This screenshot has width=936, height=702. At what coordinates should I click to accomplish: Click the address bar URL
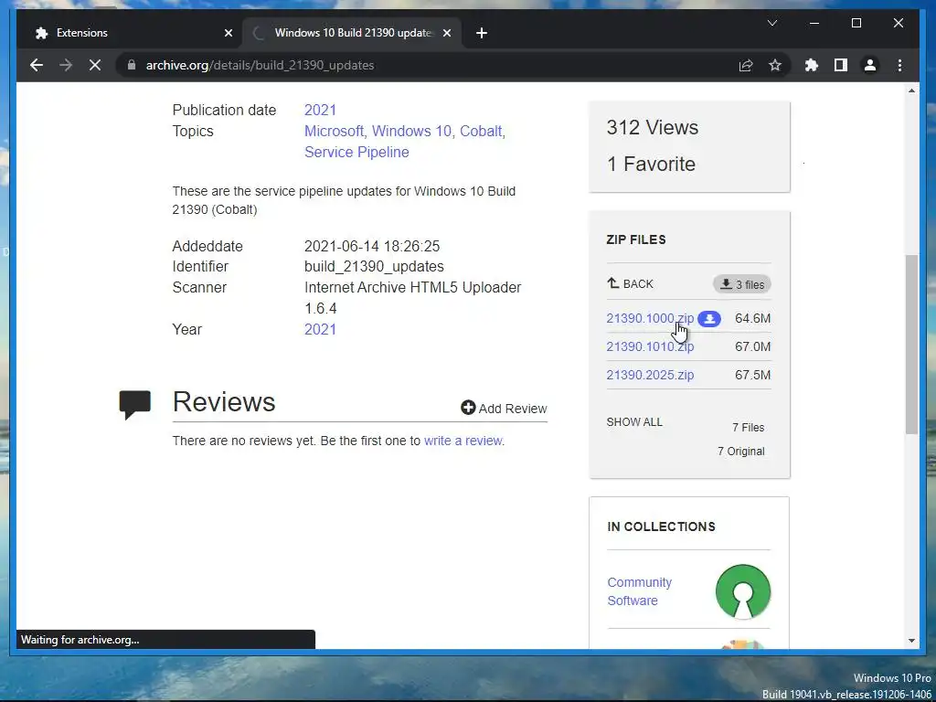(x=260, y=65)
